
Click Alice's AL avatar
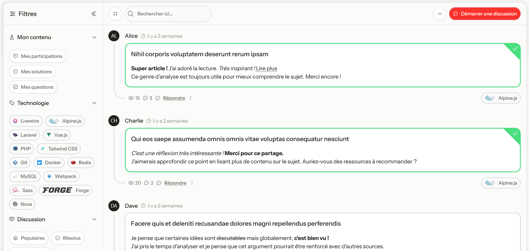tap(114, 36)
